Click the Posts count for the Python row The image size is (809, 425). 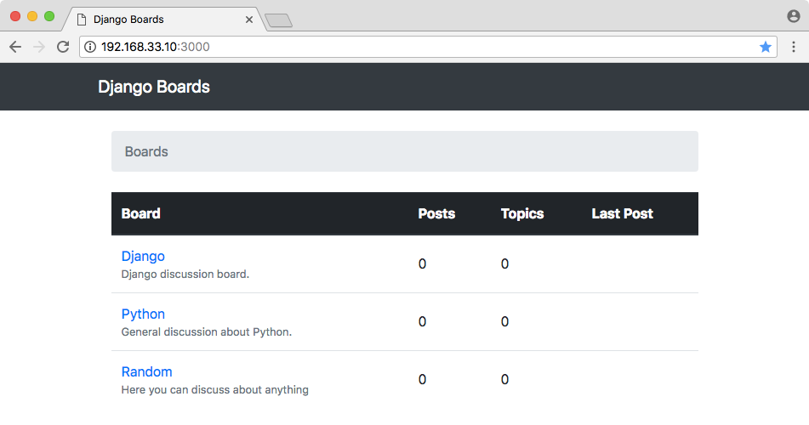(422, 322)
